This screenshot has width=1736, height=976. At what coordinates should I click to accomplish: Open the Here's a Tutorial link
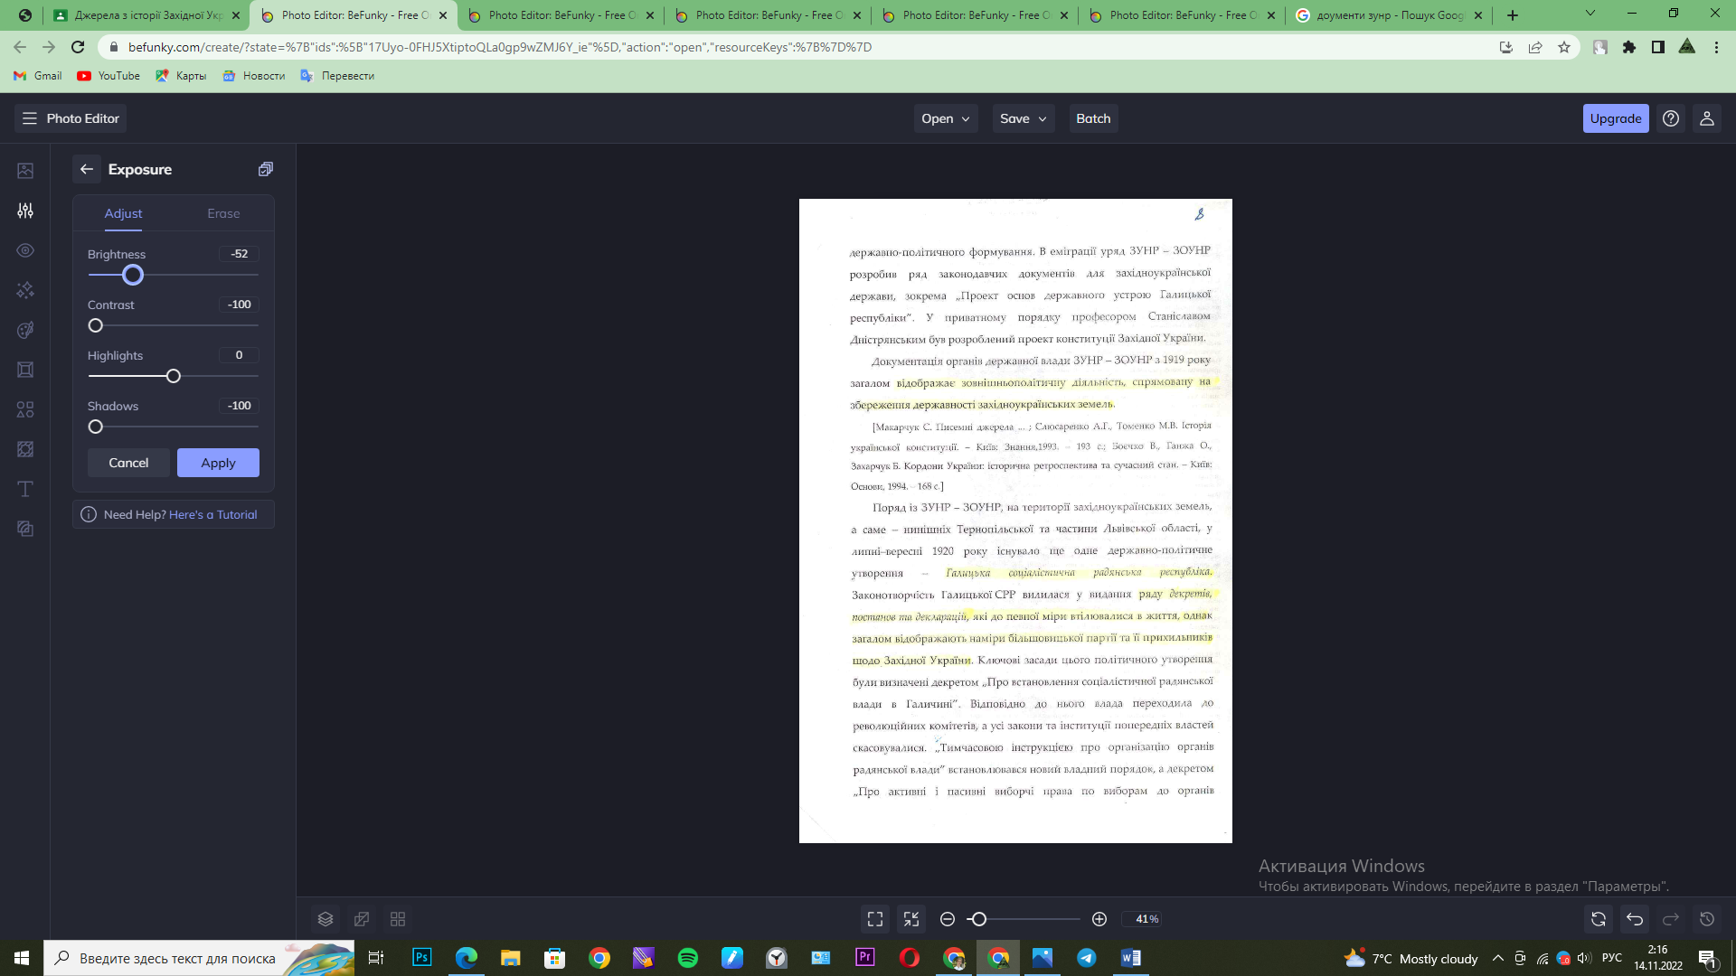coord(212,514)
